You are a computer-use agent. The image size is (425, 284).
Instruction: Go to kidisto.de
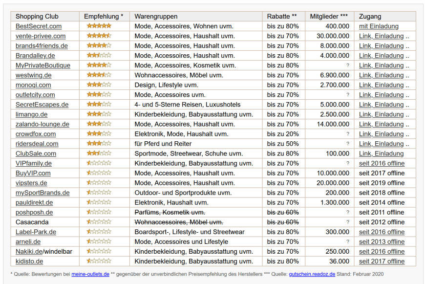point(29,261)
